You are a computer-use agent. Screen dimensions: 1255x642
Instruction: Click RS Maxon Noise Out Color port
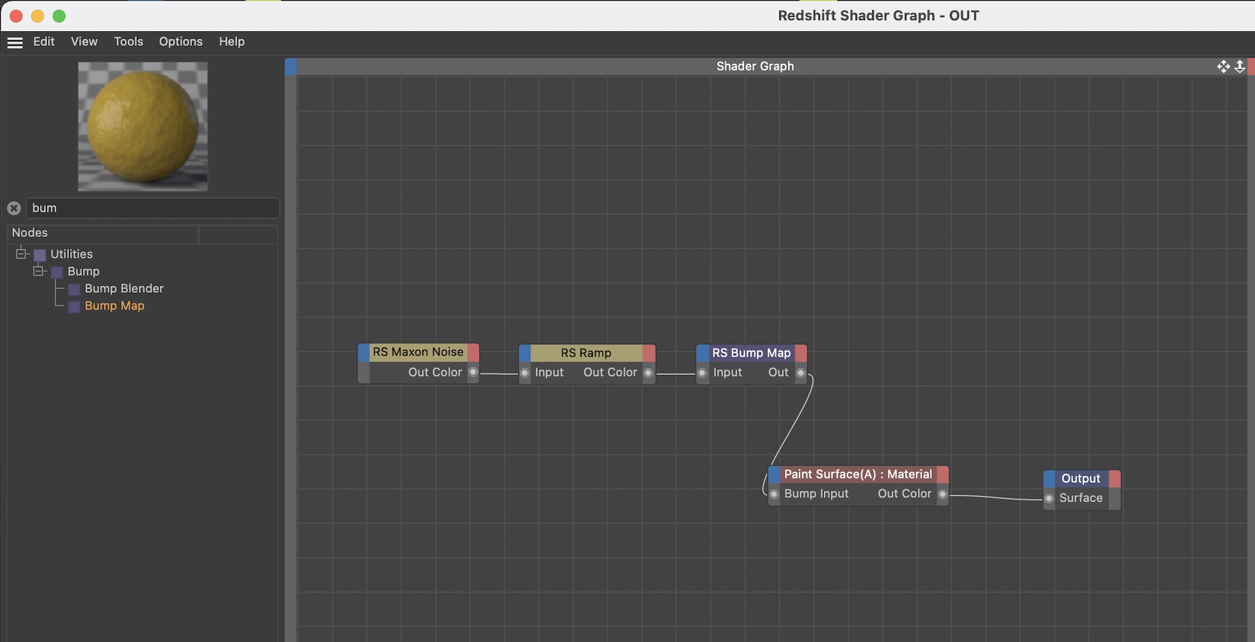pos(473,372)
